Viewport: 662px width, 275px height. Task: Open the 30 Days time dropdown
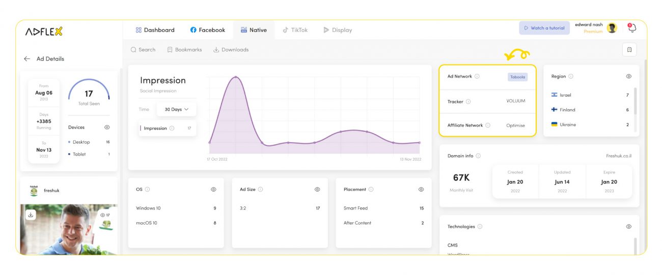click(176, 109)
